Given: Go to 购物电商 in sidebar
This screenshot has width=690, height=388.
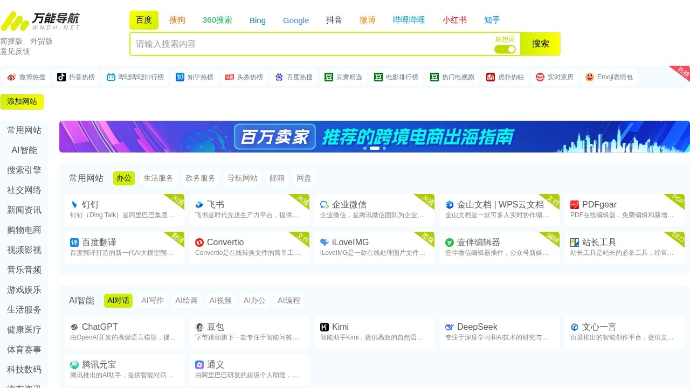Looking at the screenshot, I should click(x=24, y=230).
